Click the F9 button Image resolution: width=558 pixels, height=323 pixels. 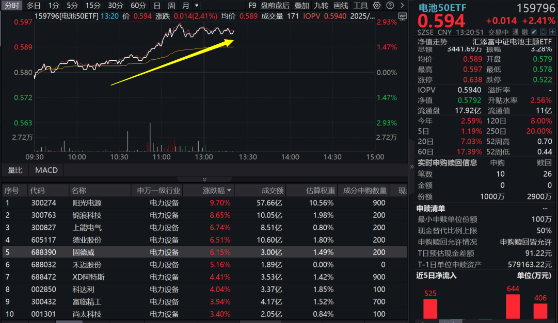pyautogui.click(x=252, y=5)
